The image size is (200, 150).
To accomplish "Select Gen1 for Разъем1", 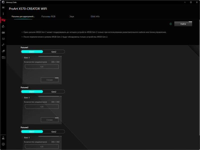I will [x=32, y=52].
